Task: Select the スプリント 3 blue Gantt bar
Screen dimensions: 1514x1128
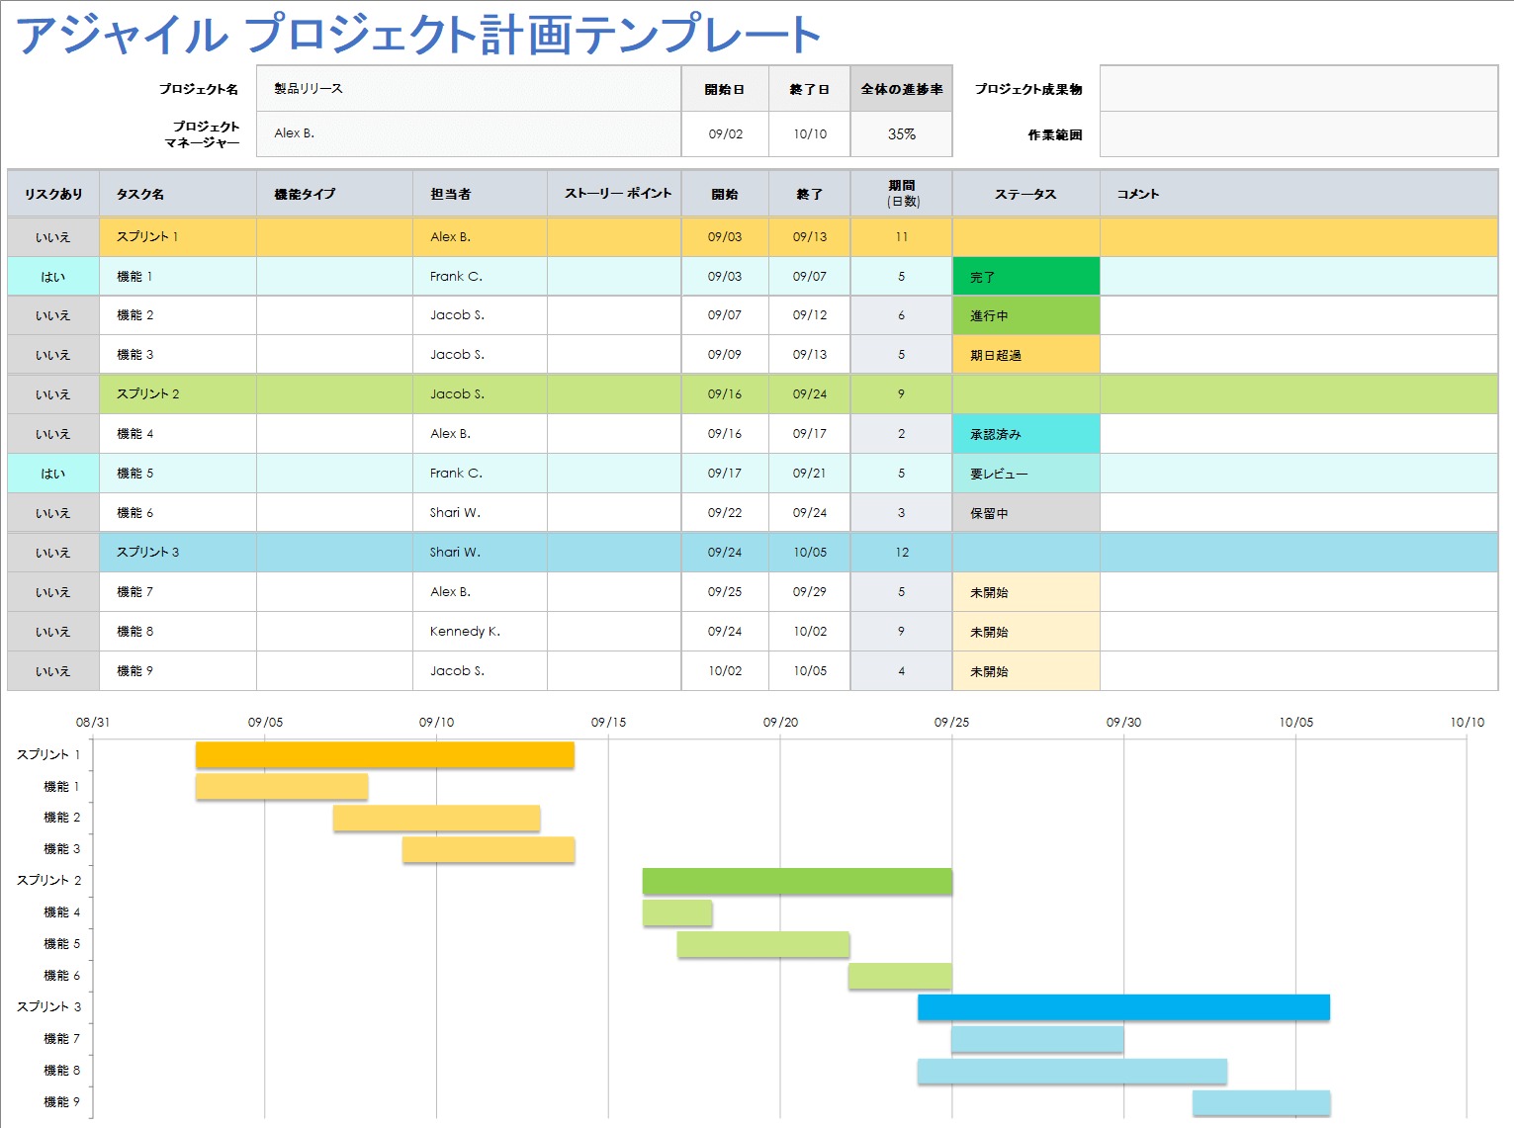Action: point(1123,1007)
